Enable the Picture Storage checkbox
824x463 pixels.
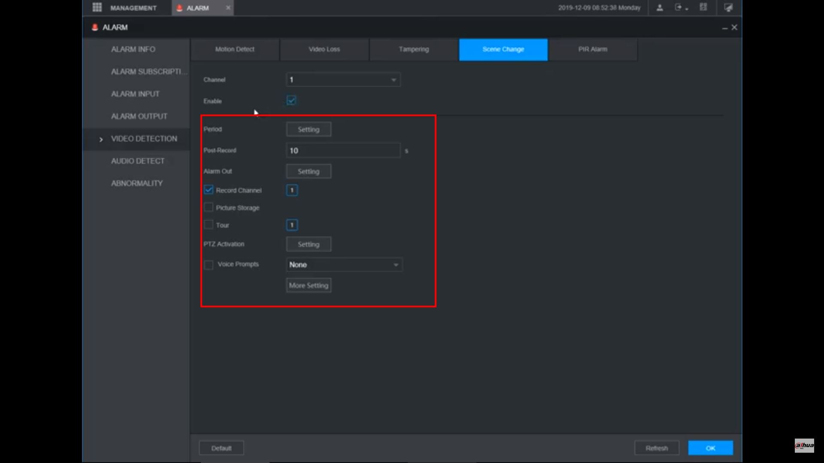[x=209, y=207]
